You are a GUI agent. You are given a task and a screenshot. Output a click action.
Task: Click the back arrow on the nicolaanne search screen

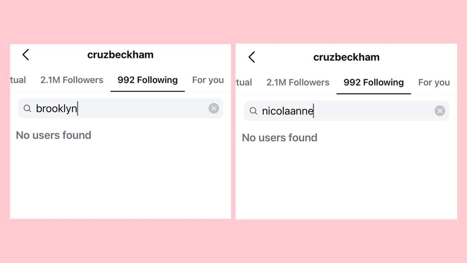pyautogui.click(x=251, y=57)
